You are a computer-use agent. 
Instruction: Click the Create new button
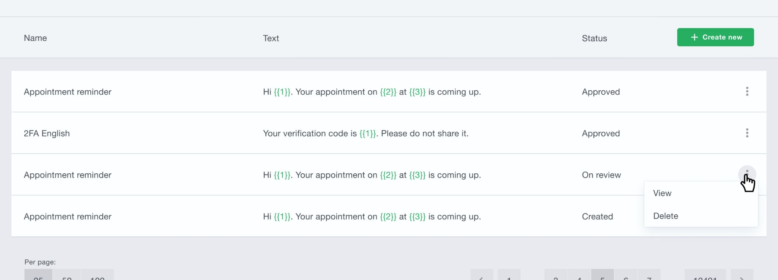715,37
